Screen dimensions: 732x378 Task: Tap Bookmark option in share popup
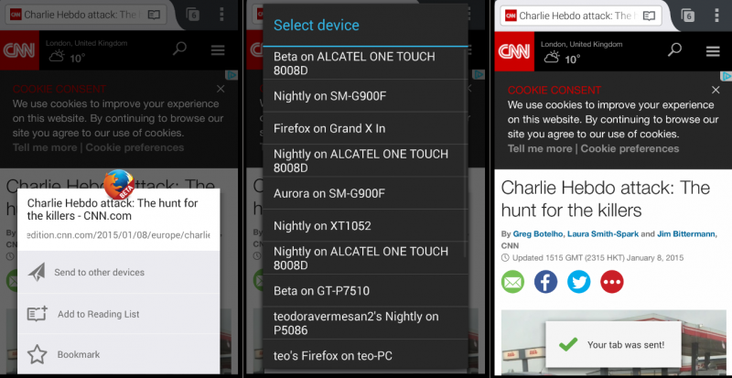coord(119,354)
